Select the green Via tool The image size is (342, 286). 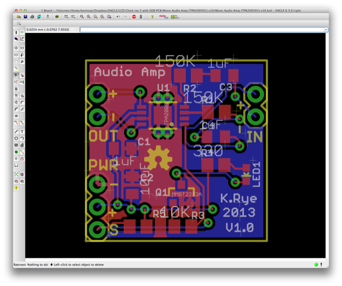16,152
